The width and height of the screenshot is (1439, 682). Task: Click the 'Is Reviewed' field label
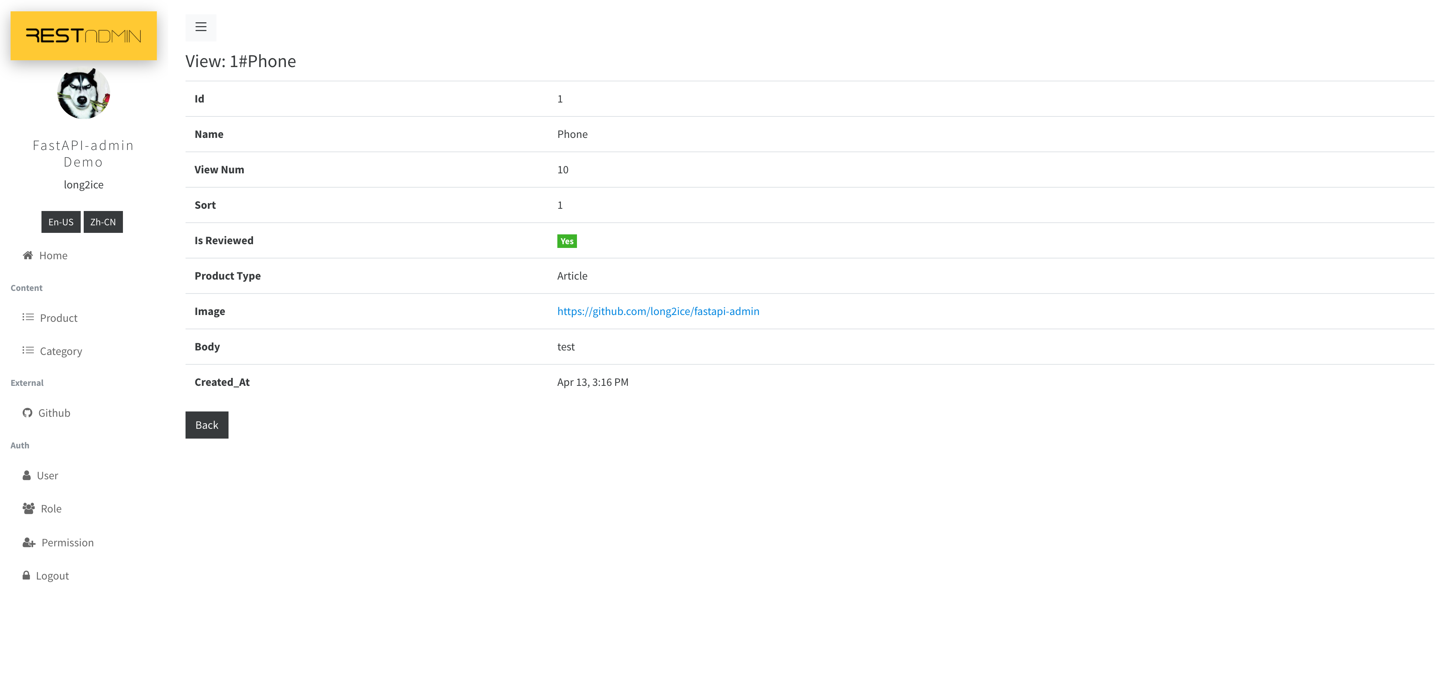pos(224,240)
